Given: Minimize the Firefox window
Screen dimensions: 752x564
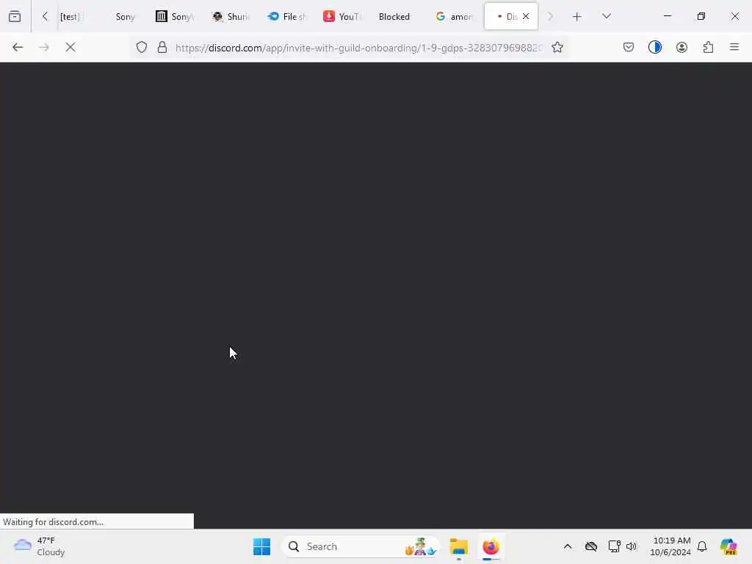Looking at the screenshot, I should [667, 16].
